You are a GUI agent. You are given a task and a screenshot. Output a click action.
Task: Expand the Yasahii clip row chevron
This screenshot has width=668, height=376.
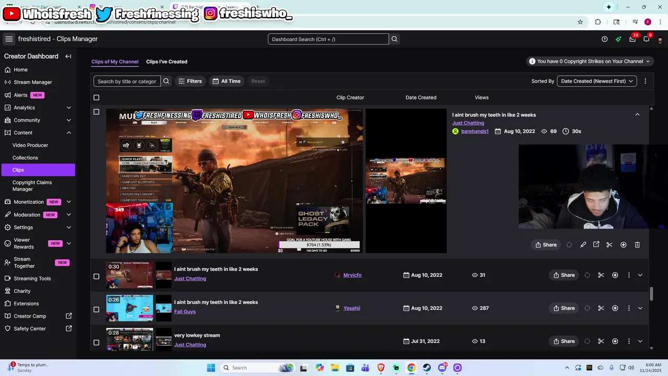pos(640,308)
